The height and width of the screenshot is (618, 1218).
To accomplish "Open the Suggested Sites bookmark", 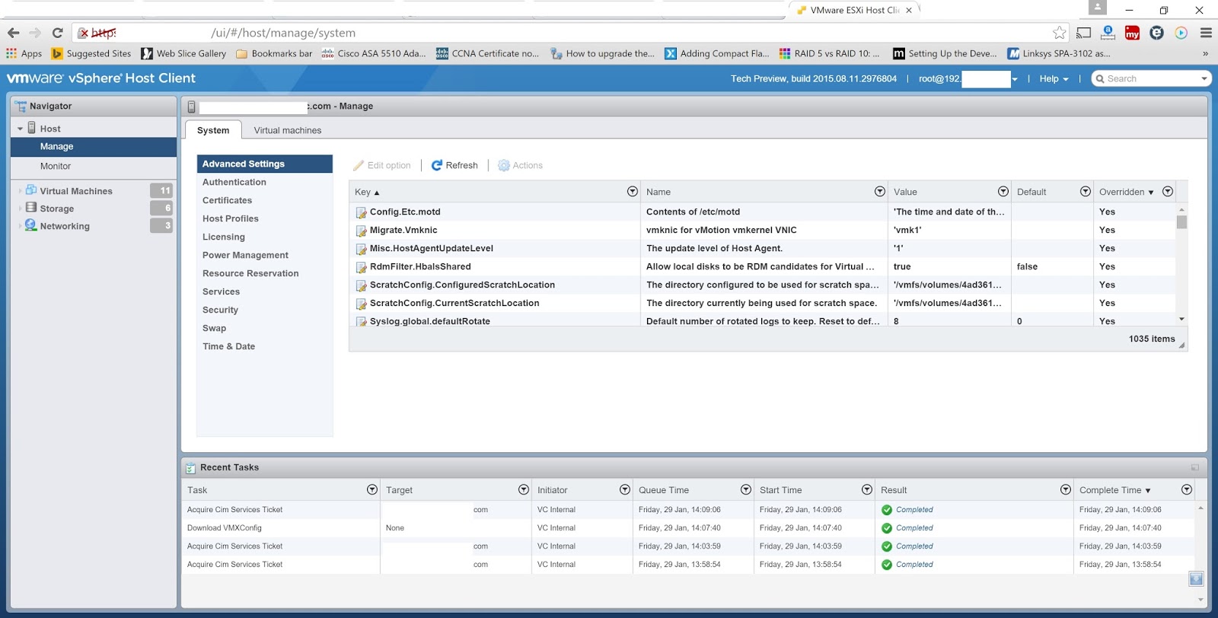I will point(91,53).
